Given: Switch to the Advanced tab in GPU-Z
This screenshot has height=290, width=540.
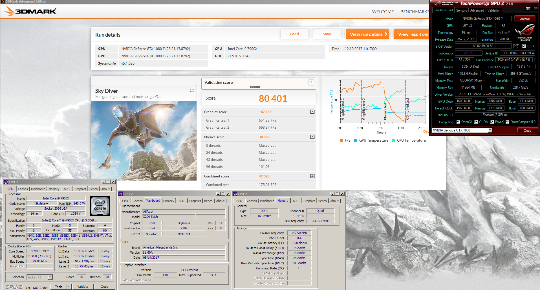Looking at the screenshot, I should pos(477,10).
